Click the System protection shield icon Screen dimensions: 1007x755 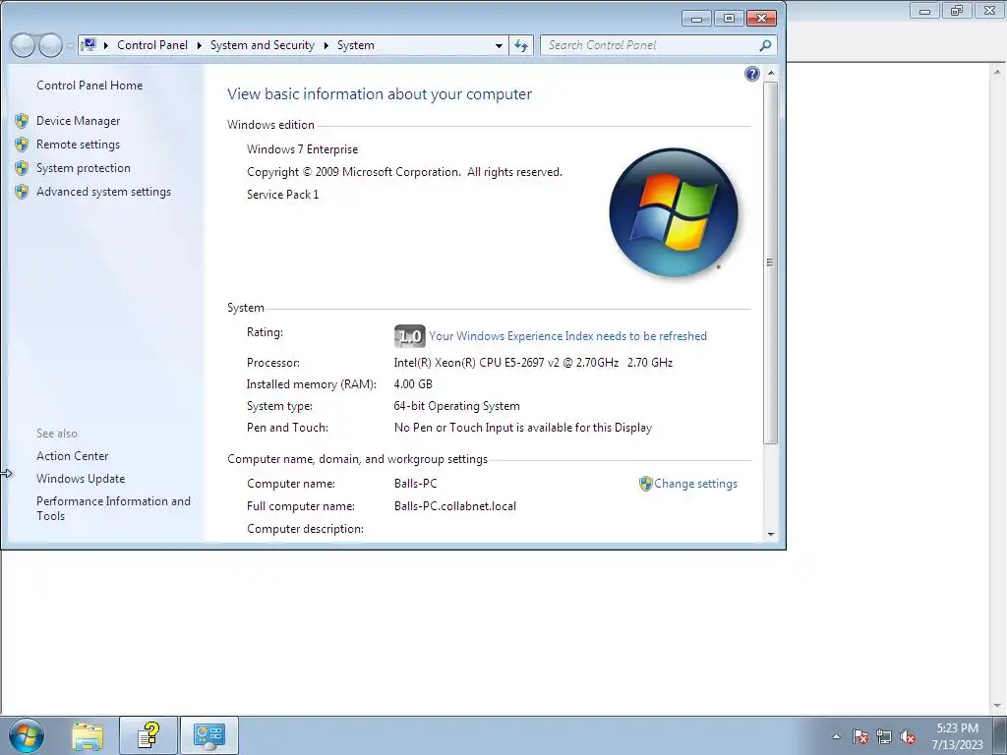pos(22,168)
